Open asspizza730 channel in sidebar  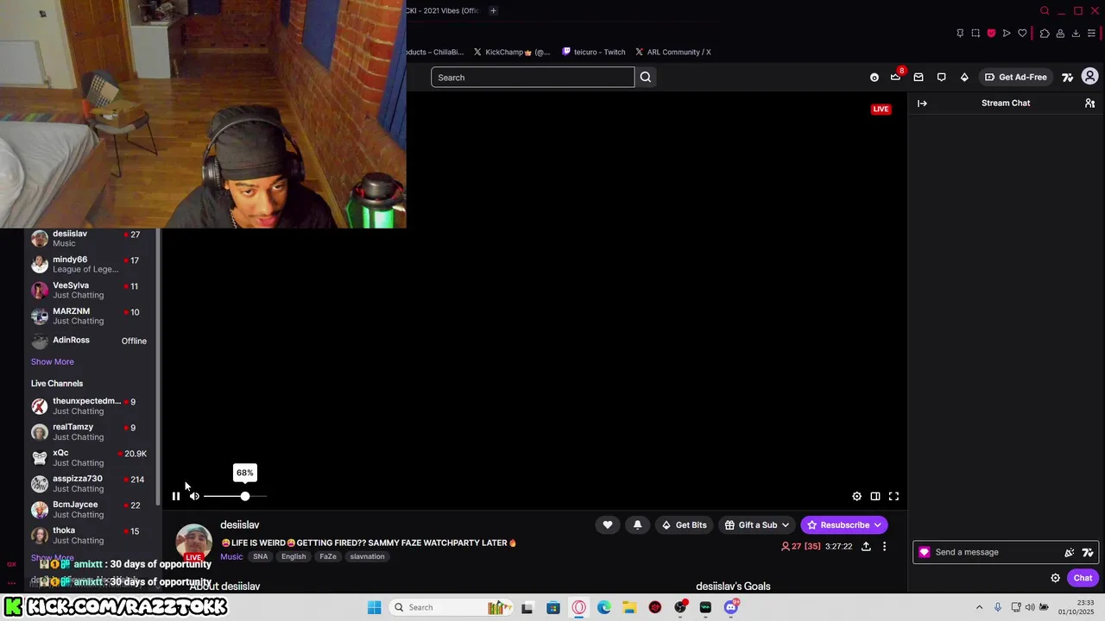(x=89, y=483)
